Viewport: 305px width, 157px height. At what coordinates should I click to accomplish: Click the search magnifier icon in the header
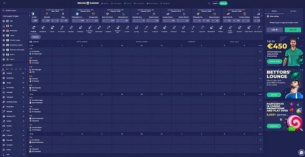coord(209,3)
